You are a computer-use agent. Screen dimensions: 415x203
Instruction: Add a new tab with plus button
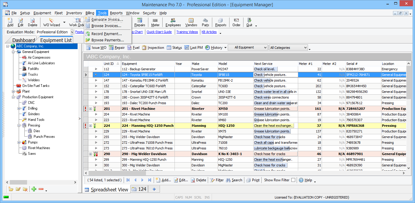[x=154, y=189]
